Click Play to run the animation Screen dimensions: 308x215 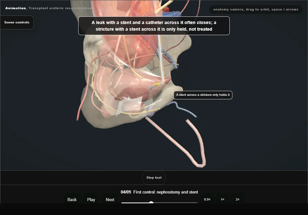tap(91, 200)
